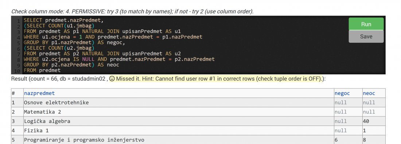Click the negoc value 6 cell
Image resolution: width=401 pixels, height=144 pixels.
pos(348,140)
